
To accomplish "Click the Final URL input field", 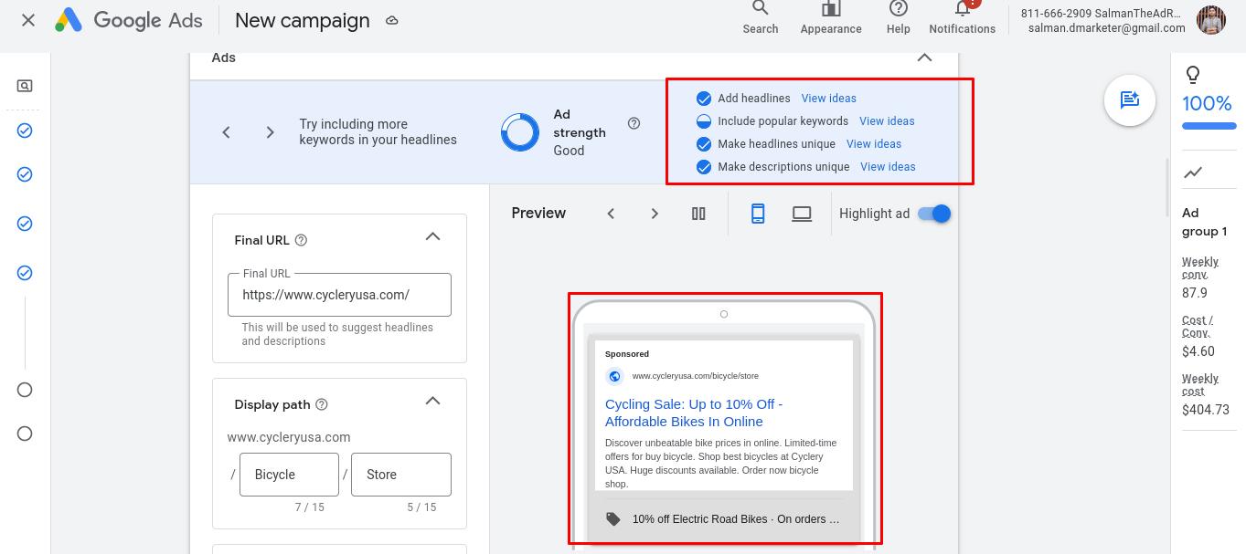I will pyautogui.click(x=339, y=295).
